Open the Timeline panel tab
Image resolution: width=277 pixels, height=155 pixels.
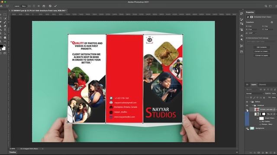pyautogui.click(x=13, y=152)
